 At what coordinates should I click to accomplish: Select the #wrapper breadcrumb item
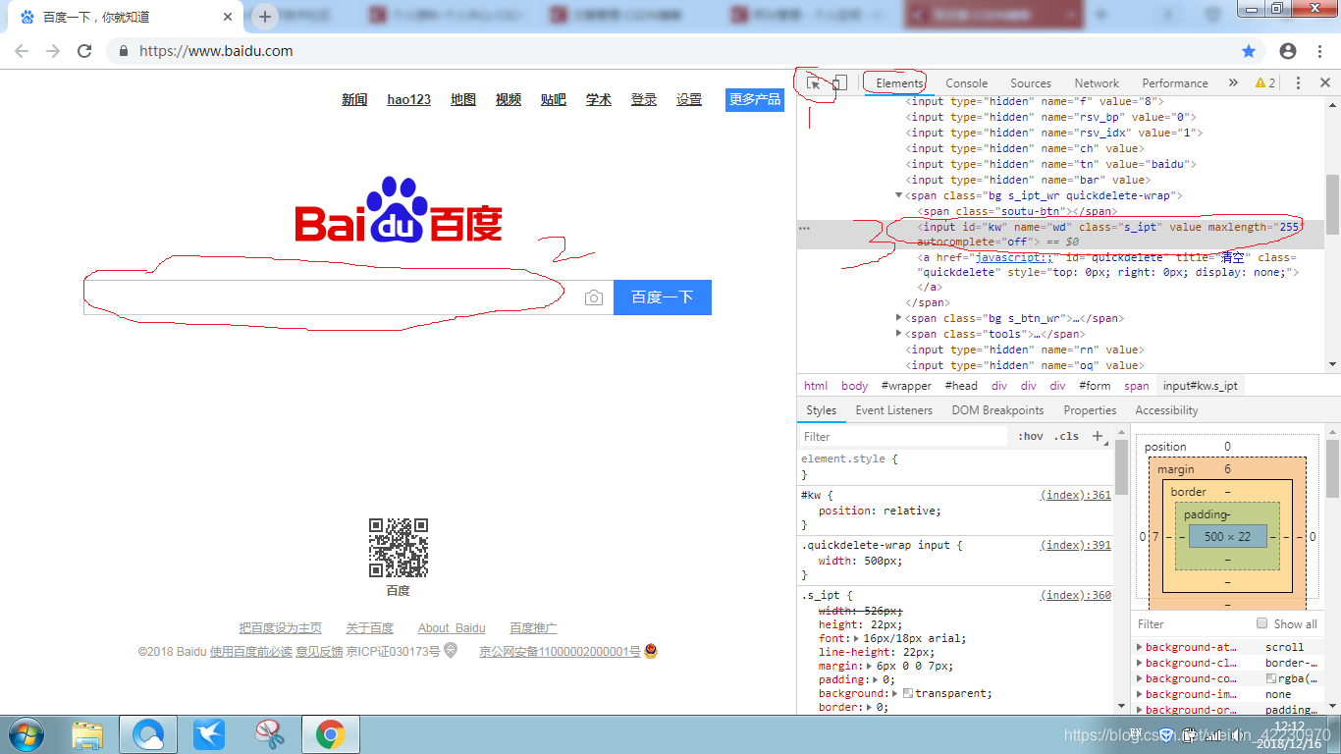click(x=906, y=386)
